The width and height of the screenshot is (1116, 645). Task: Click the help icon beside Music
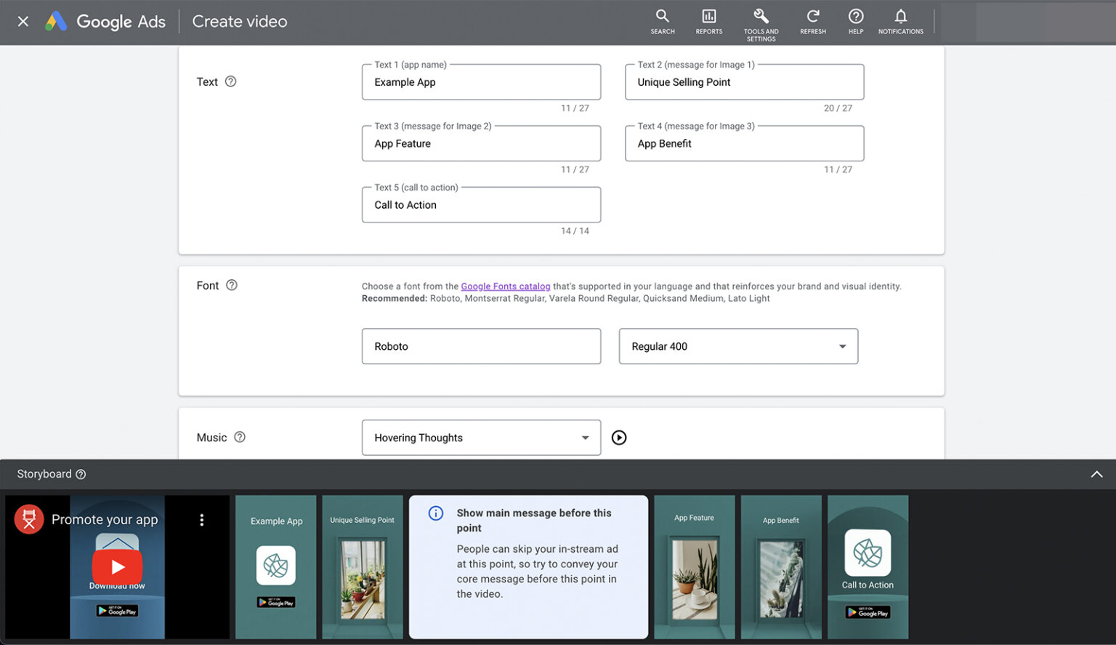point(240,437)
